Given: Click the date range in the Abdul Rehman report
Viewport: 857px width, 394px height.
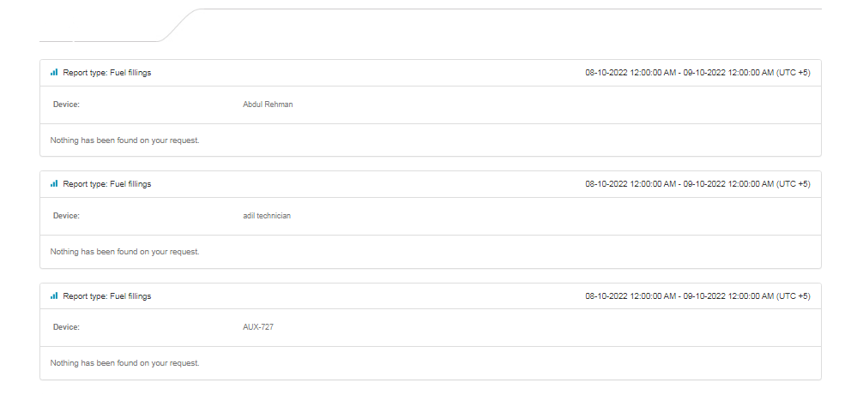Looking at the screenshot, I should [x=697, y=73].
